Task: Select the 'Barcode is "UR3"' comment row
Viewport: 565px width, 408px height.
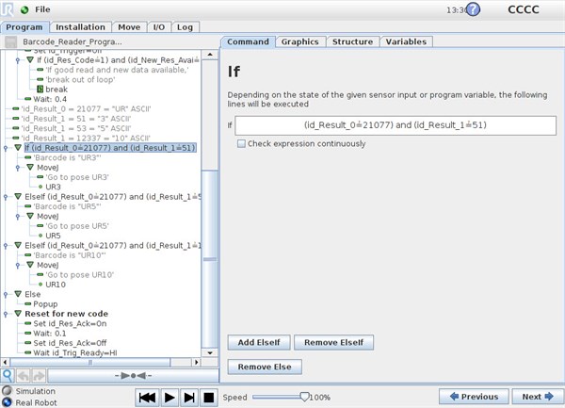Action: 63,157
